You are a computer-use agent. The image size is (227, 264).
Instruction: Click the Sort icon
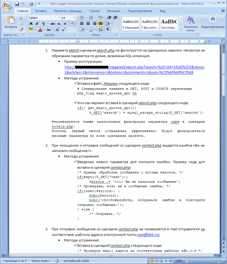click(x=101, y=30)
